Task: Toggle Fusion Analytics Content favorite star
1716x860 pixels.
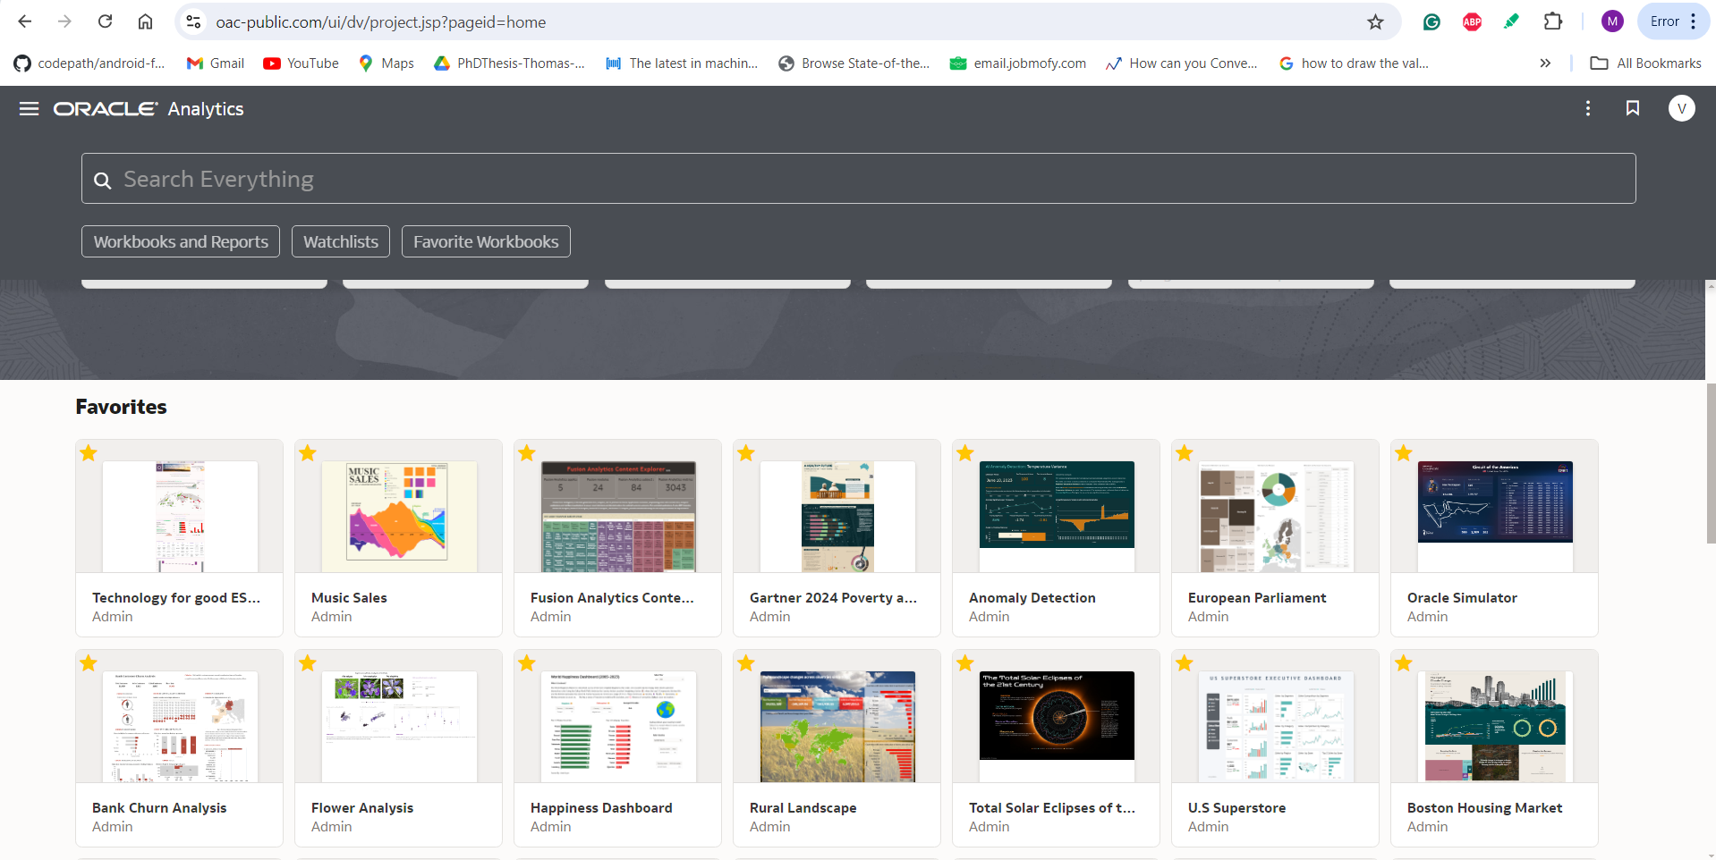Action: (527, 453)
